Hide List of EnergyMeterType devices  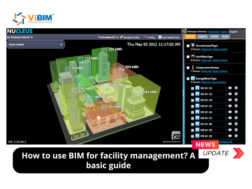click(x=206, y=82)
